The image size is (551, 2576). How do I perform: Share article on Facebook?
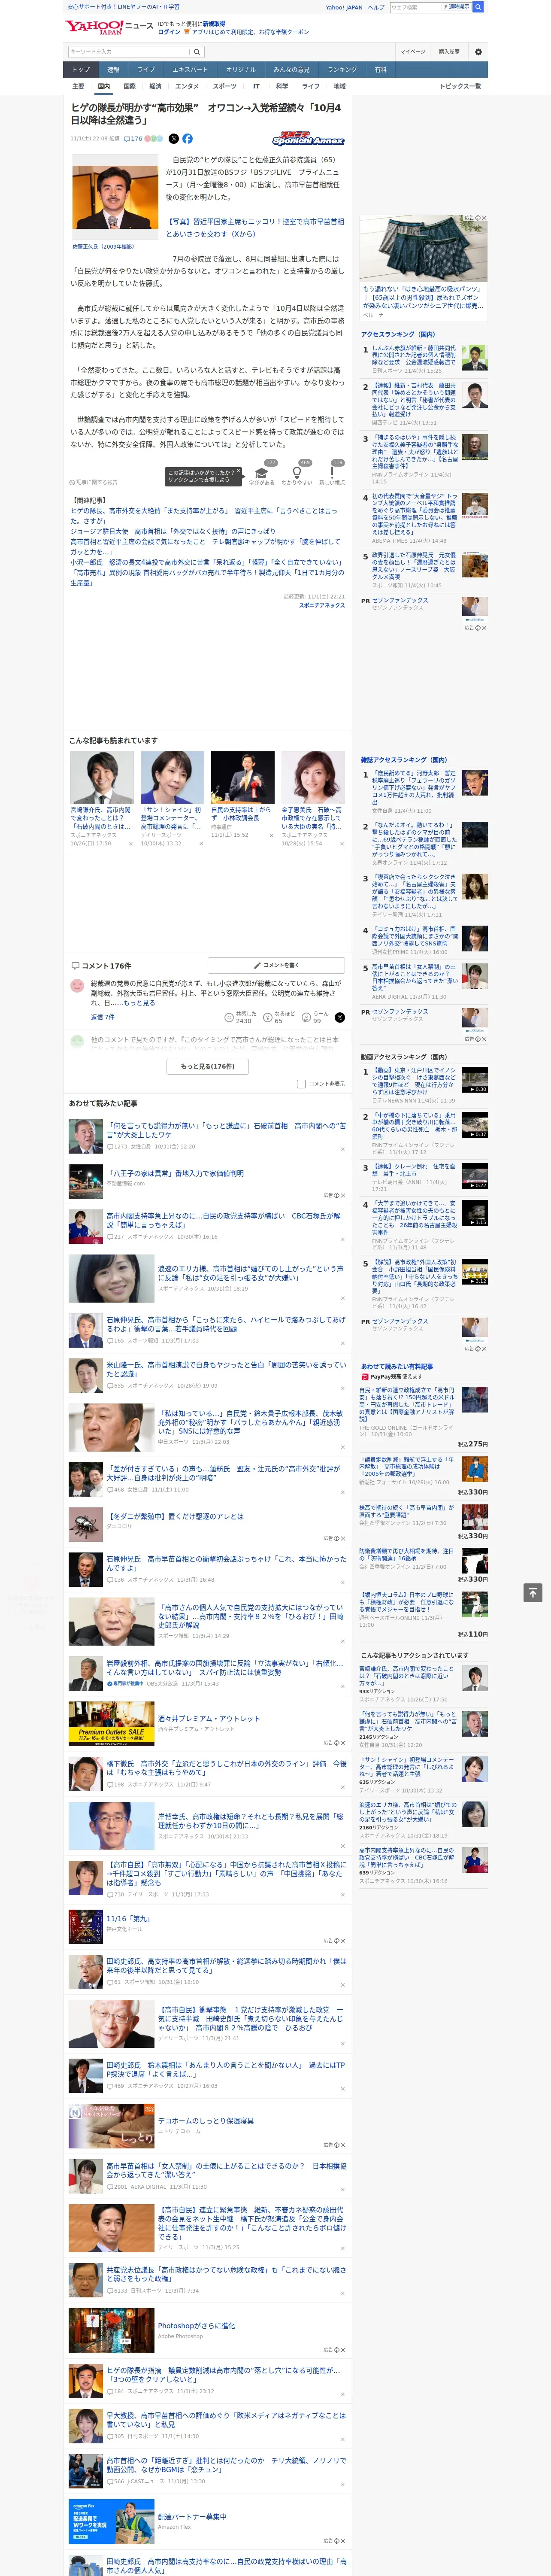[x=187, y=139]
